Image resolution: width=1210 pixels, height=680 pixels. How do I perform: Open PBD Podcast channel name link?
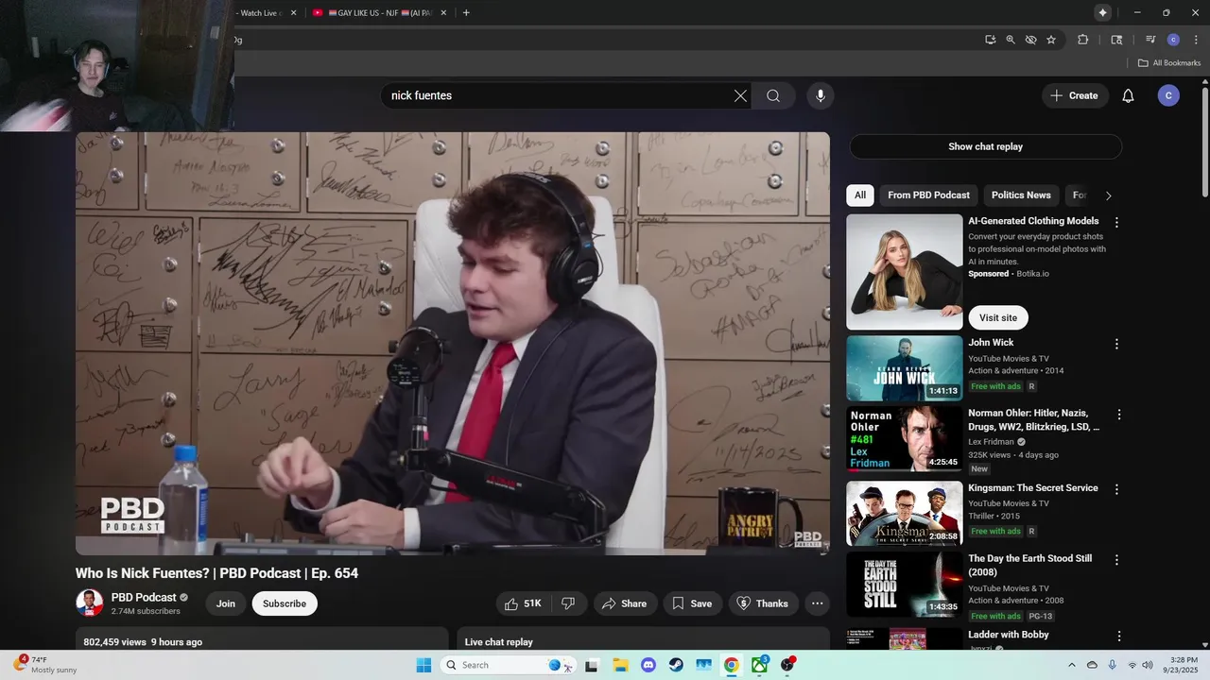click(x=144, y=598)
